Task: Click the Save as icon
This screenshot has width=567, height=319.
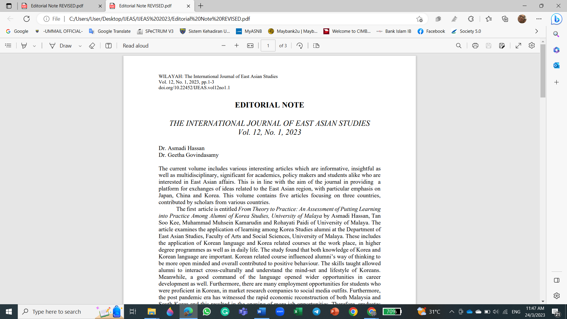Action: click(502, 45)
